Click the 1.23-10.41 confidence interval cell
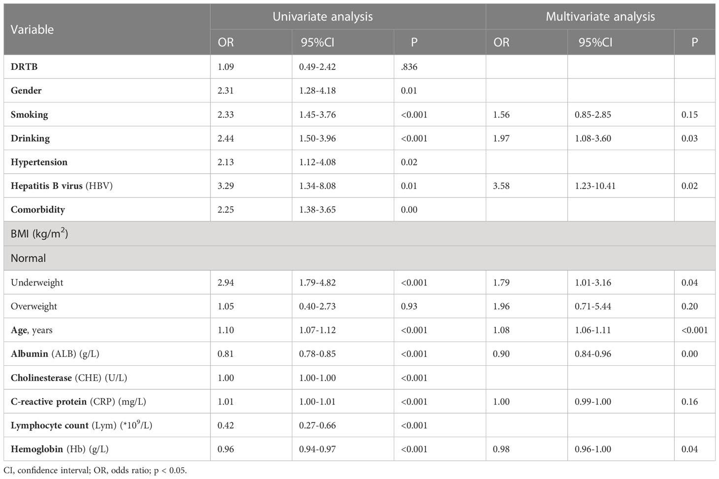 coord(594,186)
